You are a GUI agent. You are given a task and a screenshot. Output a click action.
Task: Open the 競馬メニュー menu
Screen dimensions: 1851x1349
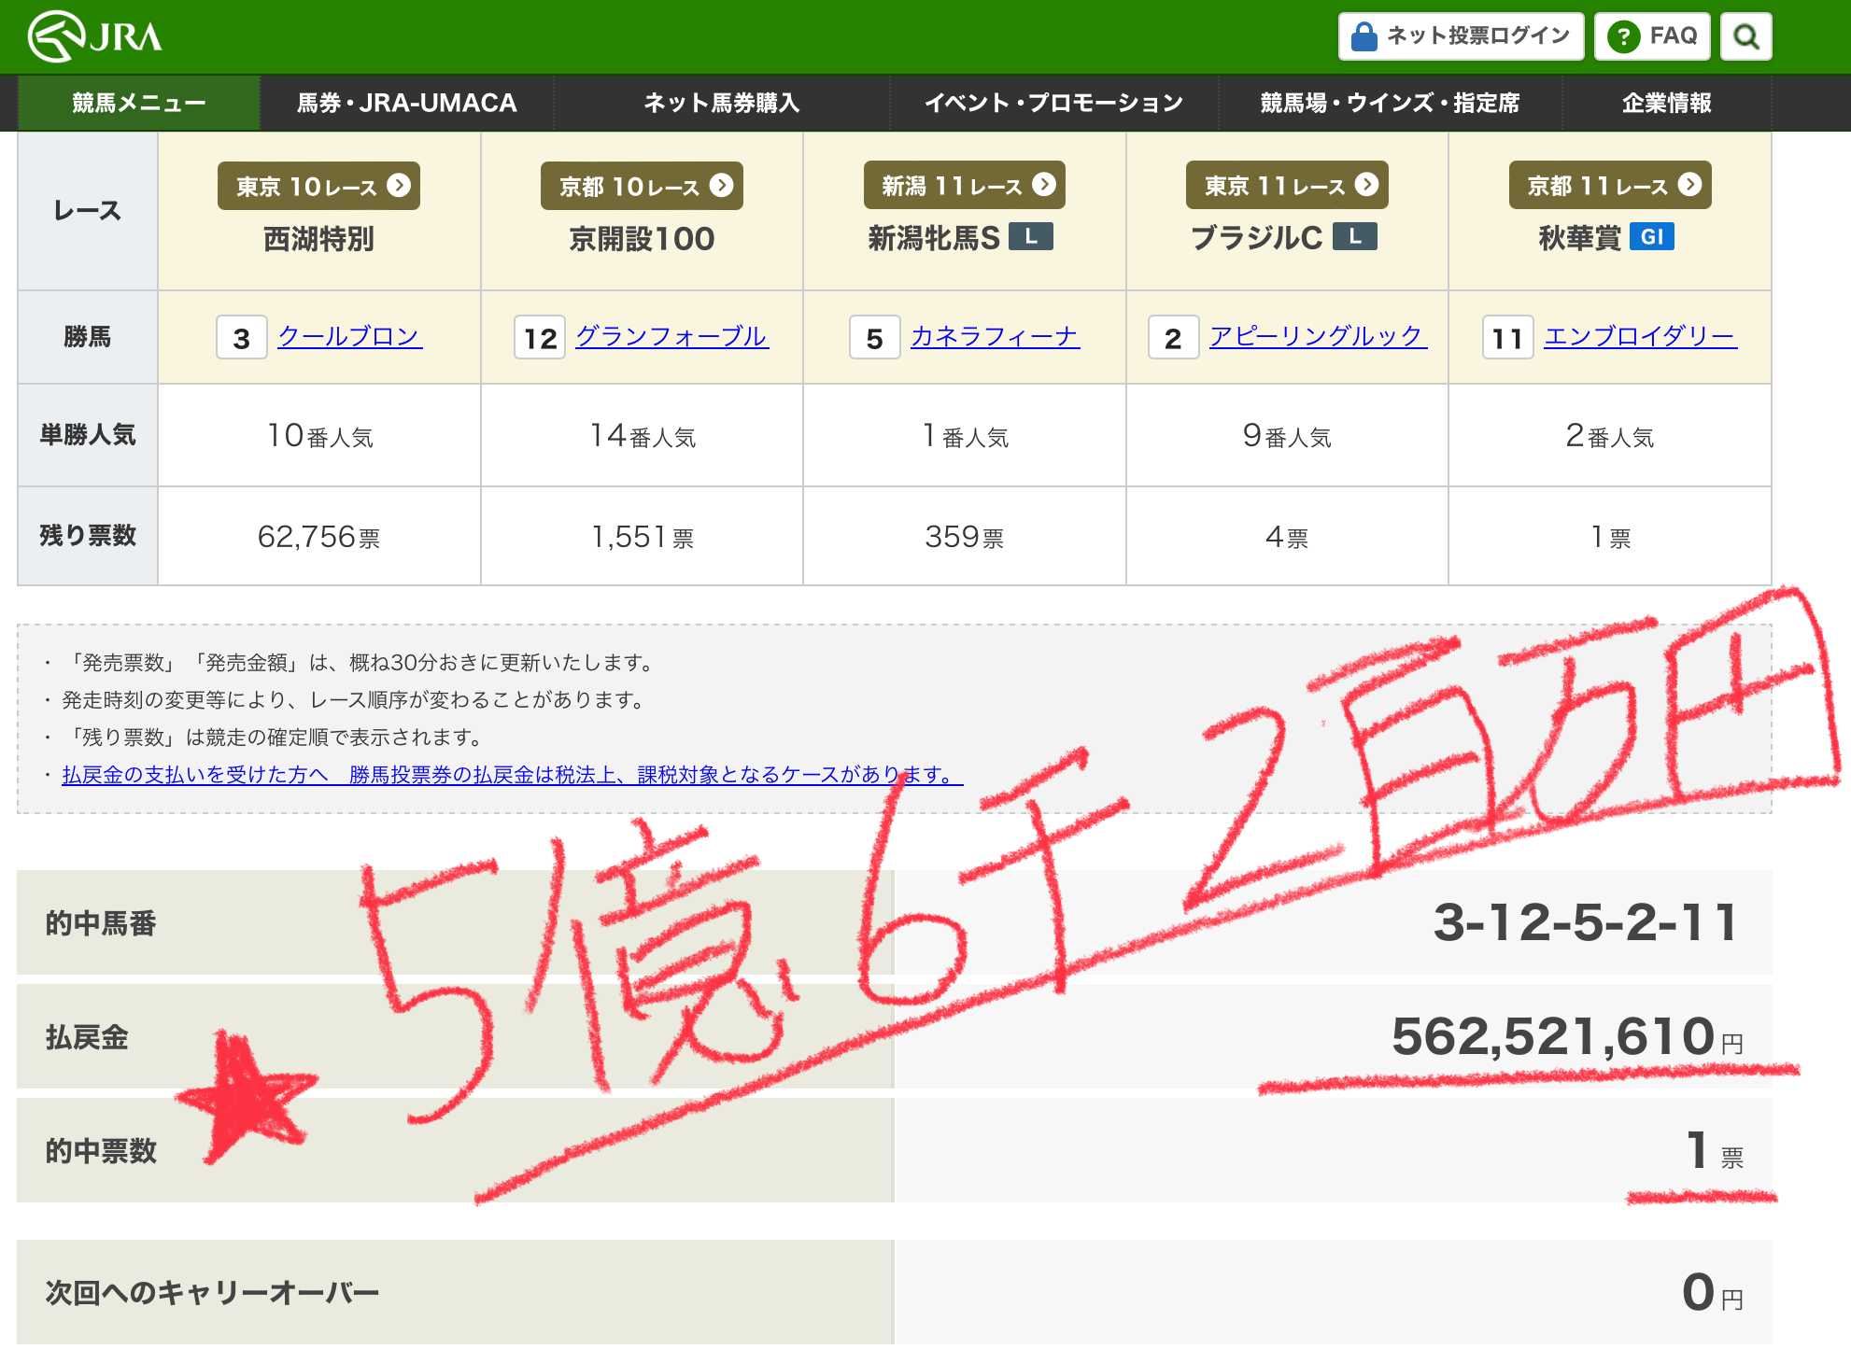[138, 103]
